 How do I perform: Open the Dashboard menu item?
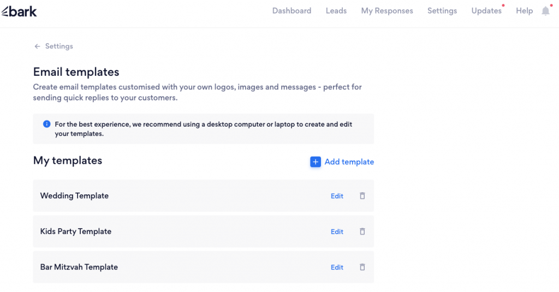[x=292, y=11]
